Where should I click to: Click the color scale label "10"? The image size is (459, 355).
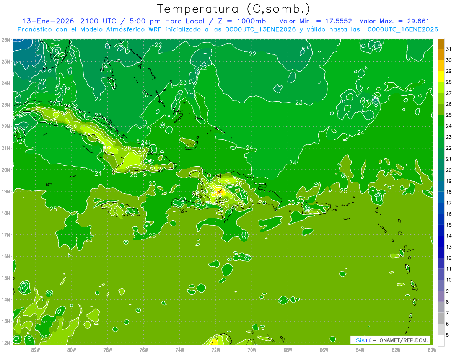(x=449, y=280)
